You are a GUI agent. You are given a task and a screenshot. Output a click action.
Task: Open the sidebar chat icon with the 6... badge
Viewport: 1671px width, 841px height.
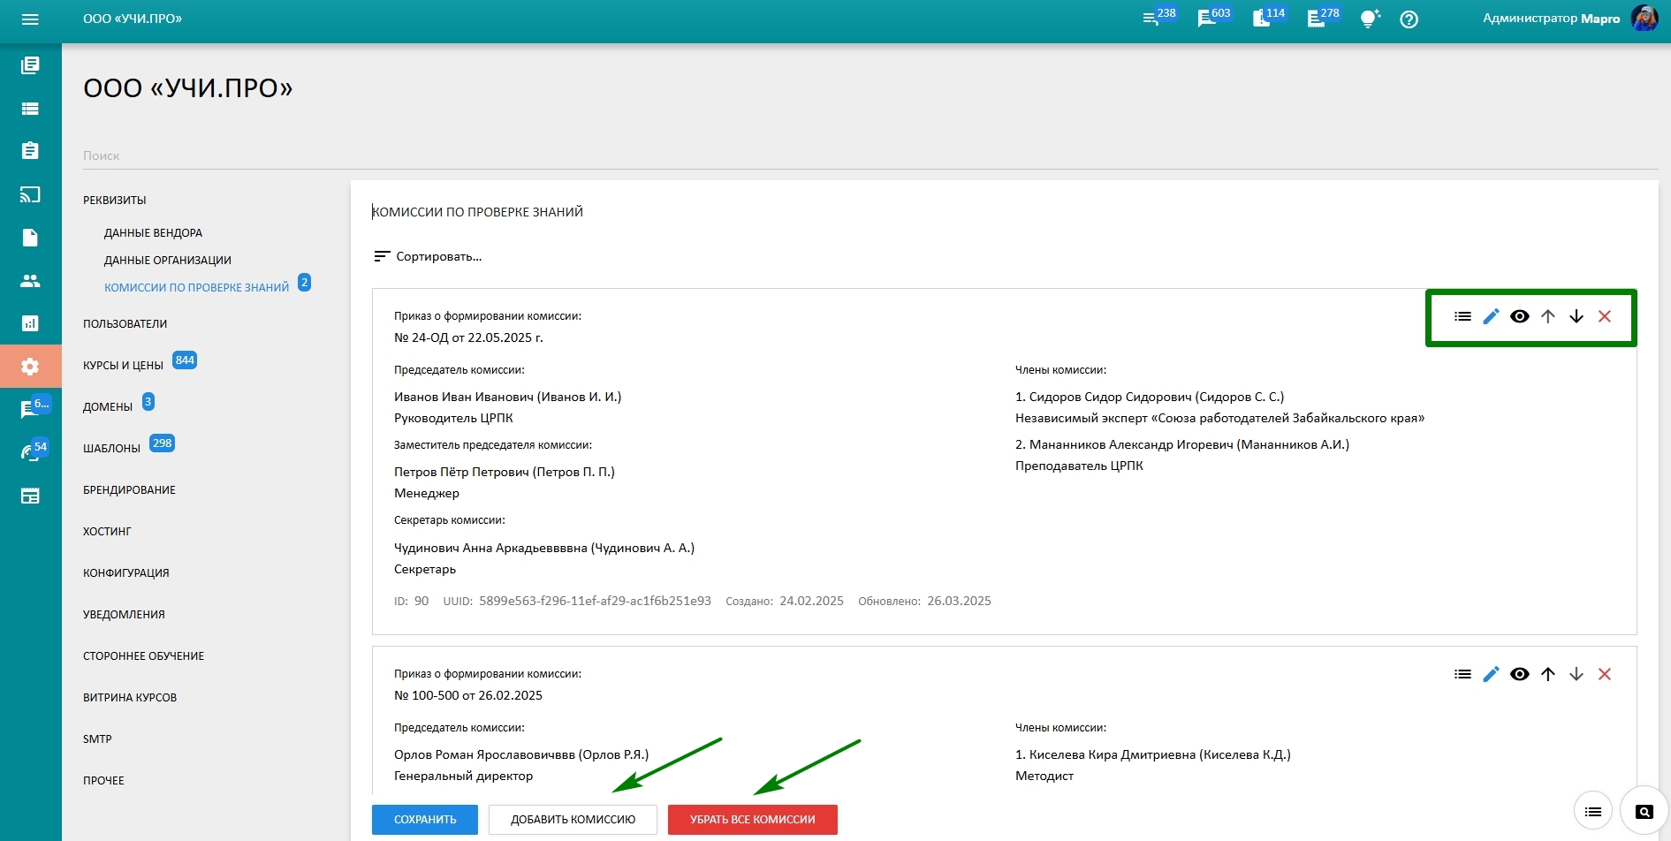(x=32, y=408)
